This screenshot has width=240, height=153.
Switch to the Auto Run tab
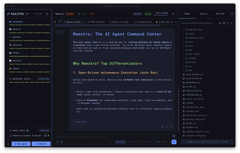[x=220, y=14]
